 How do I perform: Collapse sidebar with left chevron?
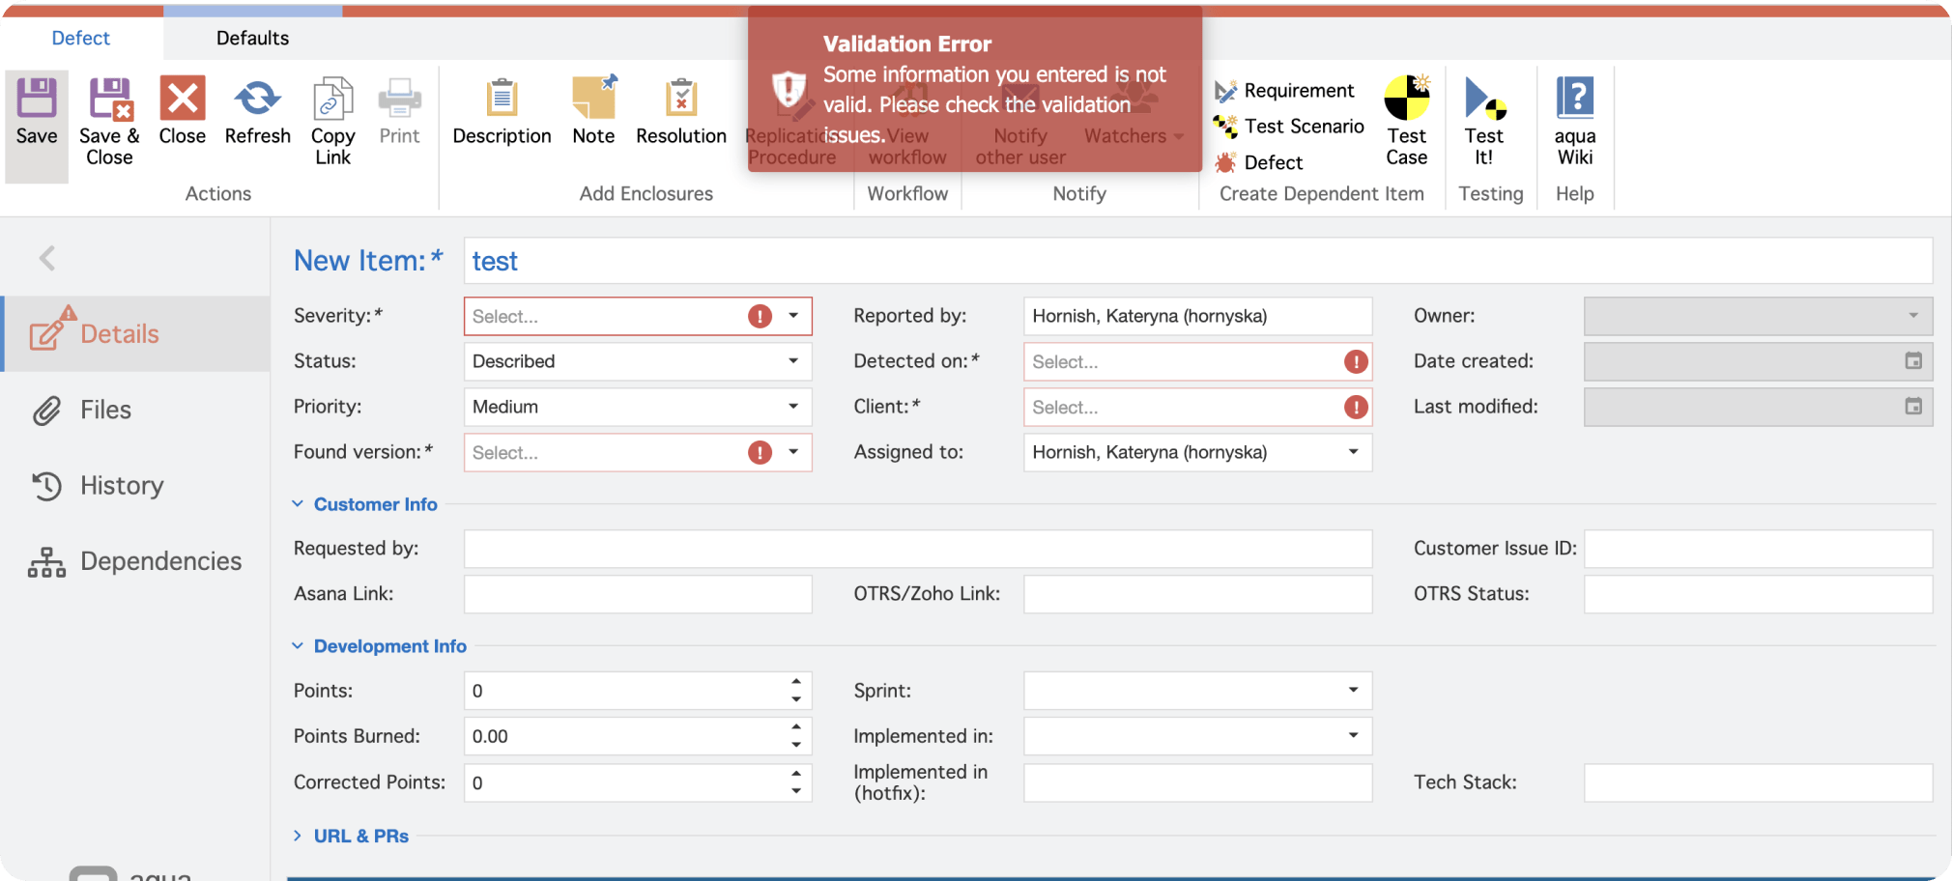tap(47, 258)
